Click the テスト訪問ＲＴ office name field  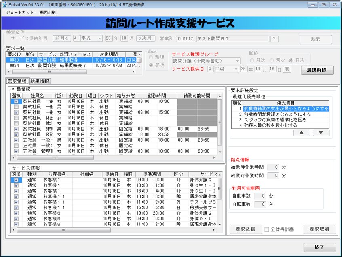(x=232, y=39)
